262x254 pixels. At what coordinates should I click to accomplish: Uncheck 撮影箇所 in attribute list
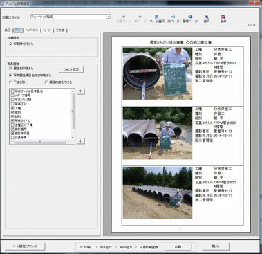[12, 129]
